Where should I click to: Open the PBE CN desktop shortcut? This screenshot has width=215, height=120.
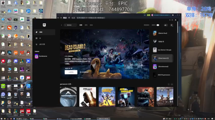pyautogui.click(x=9, y=78)
